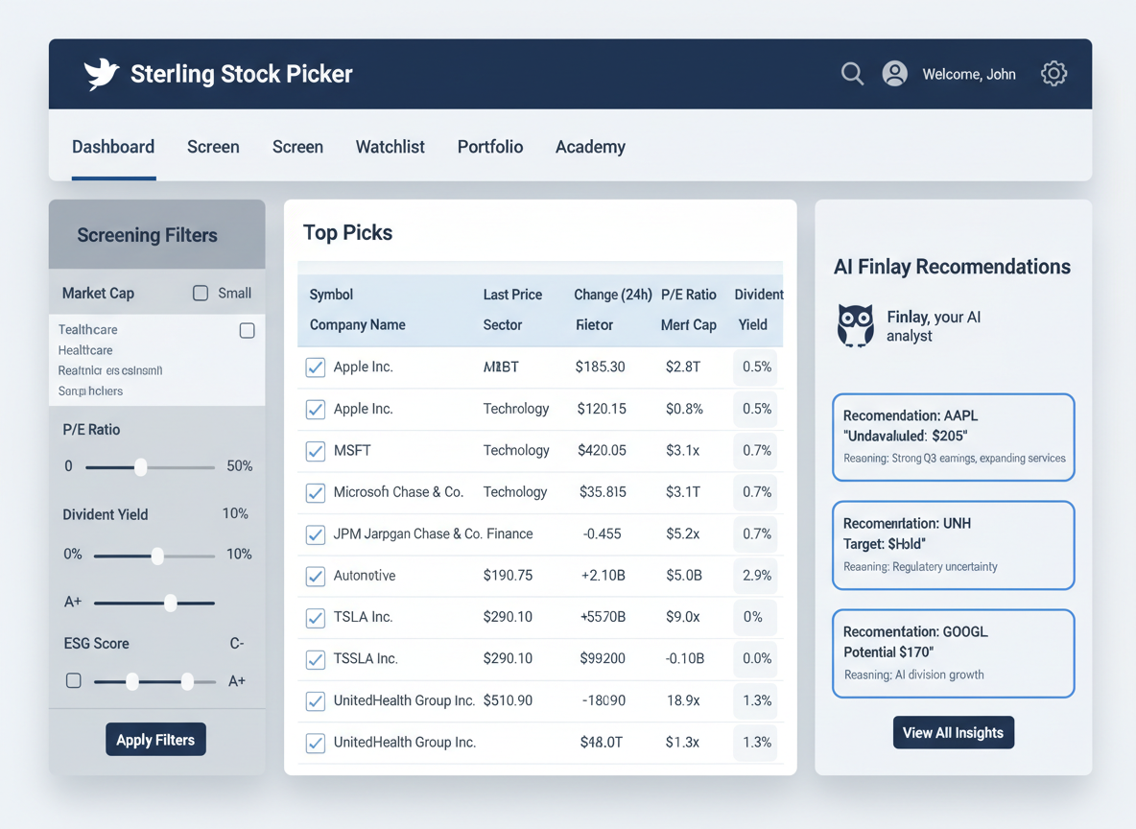Uncheck the UnitedHealth Group row checkbox
The image size is (1136, 829).
[x=315, y=700]
